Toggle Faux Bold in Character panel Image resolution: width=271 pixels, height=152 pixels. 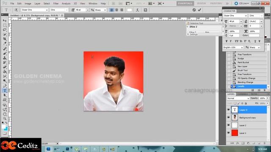[227, 41]
